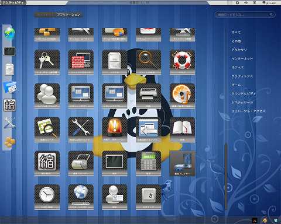Open the clock menu in top bar

(139, 2)
